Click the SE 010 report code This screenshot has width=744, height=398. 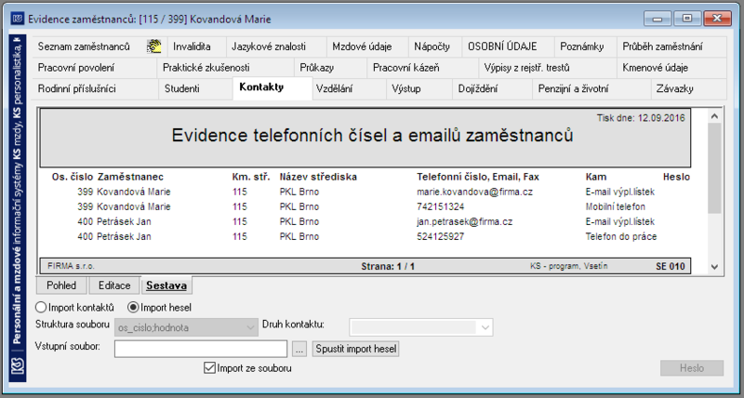click(671, 267)
